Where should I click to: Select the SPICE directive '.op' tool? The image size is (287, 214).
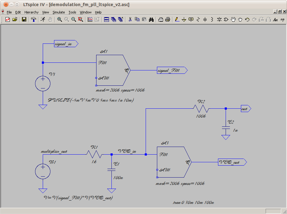[x=282, y=20]
